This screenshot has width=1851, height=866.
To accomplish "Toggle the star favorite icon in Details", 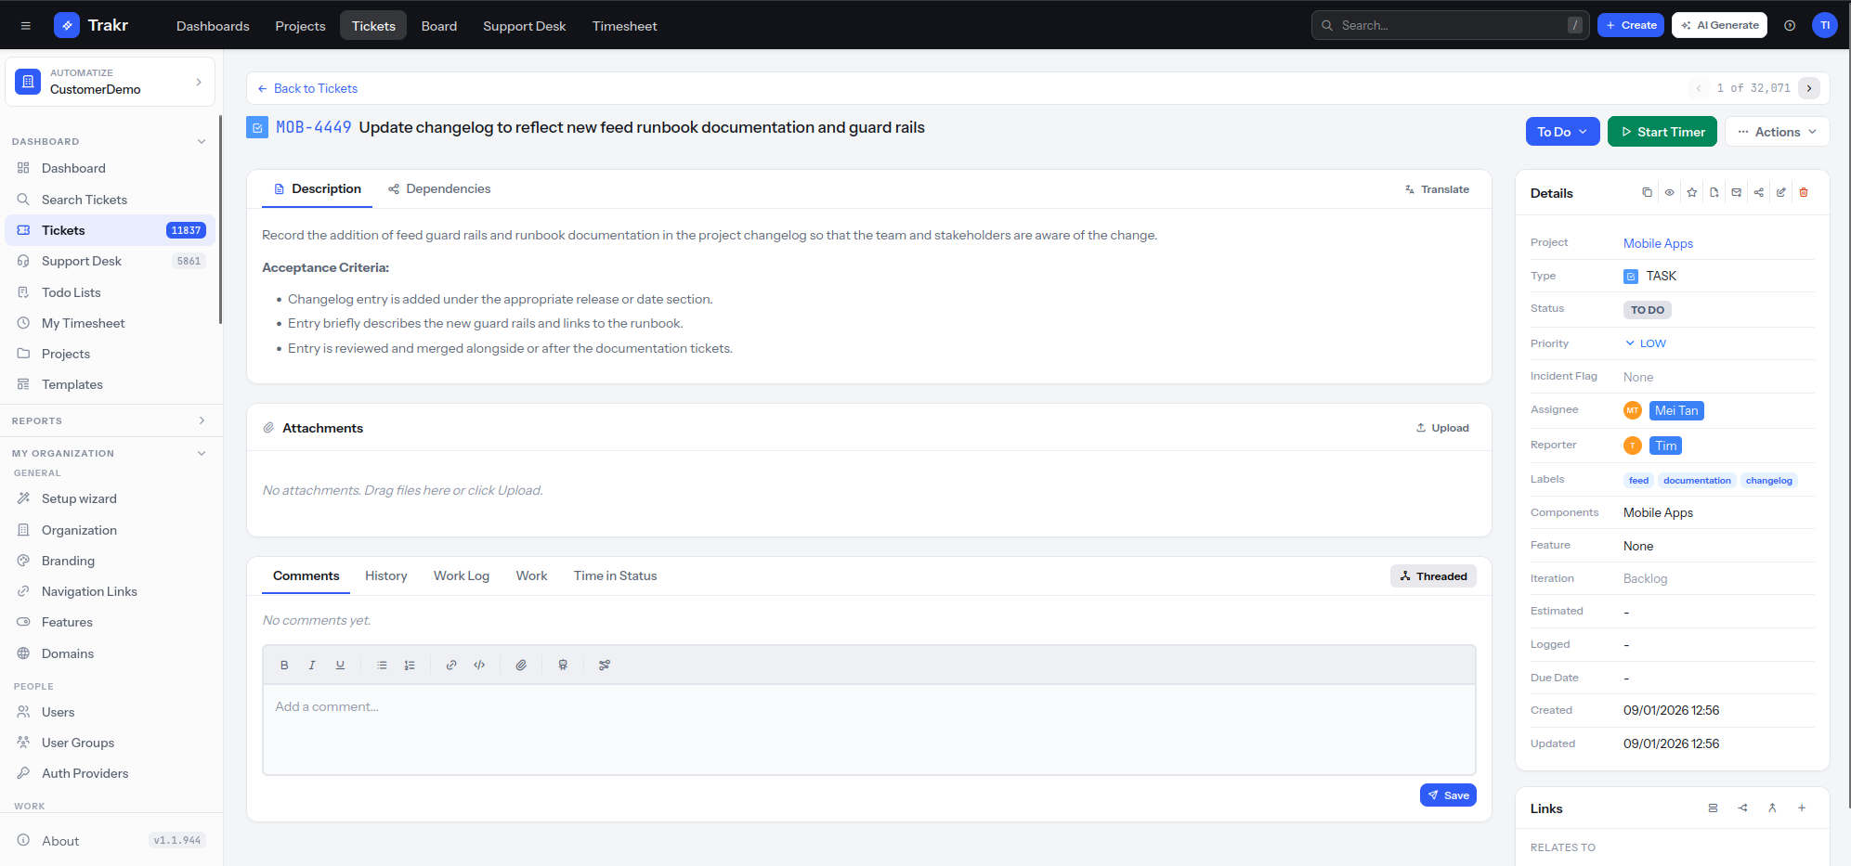I will coord(1691,192).
